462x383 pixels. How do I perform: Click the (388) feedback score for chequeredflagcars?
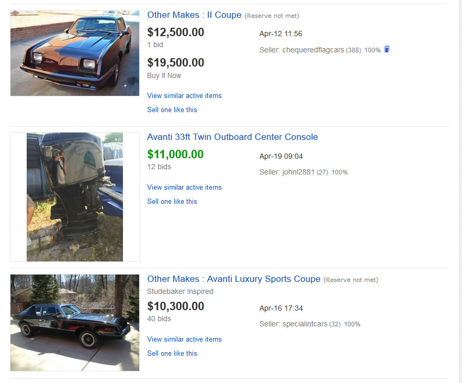click(353, 50)
